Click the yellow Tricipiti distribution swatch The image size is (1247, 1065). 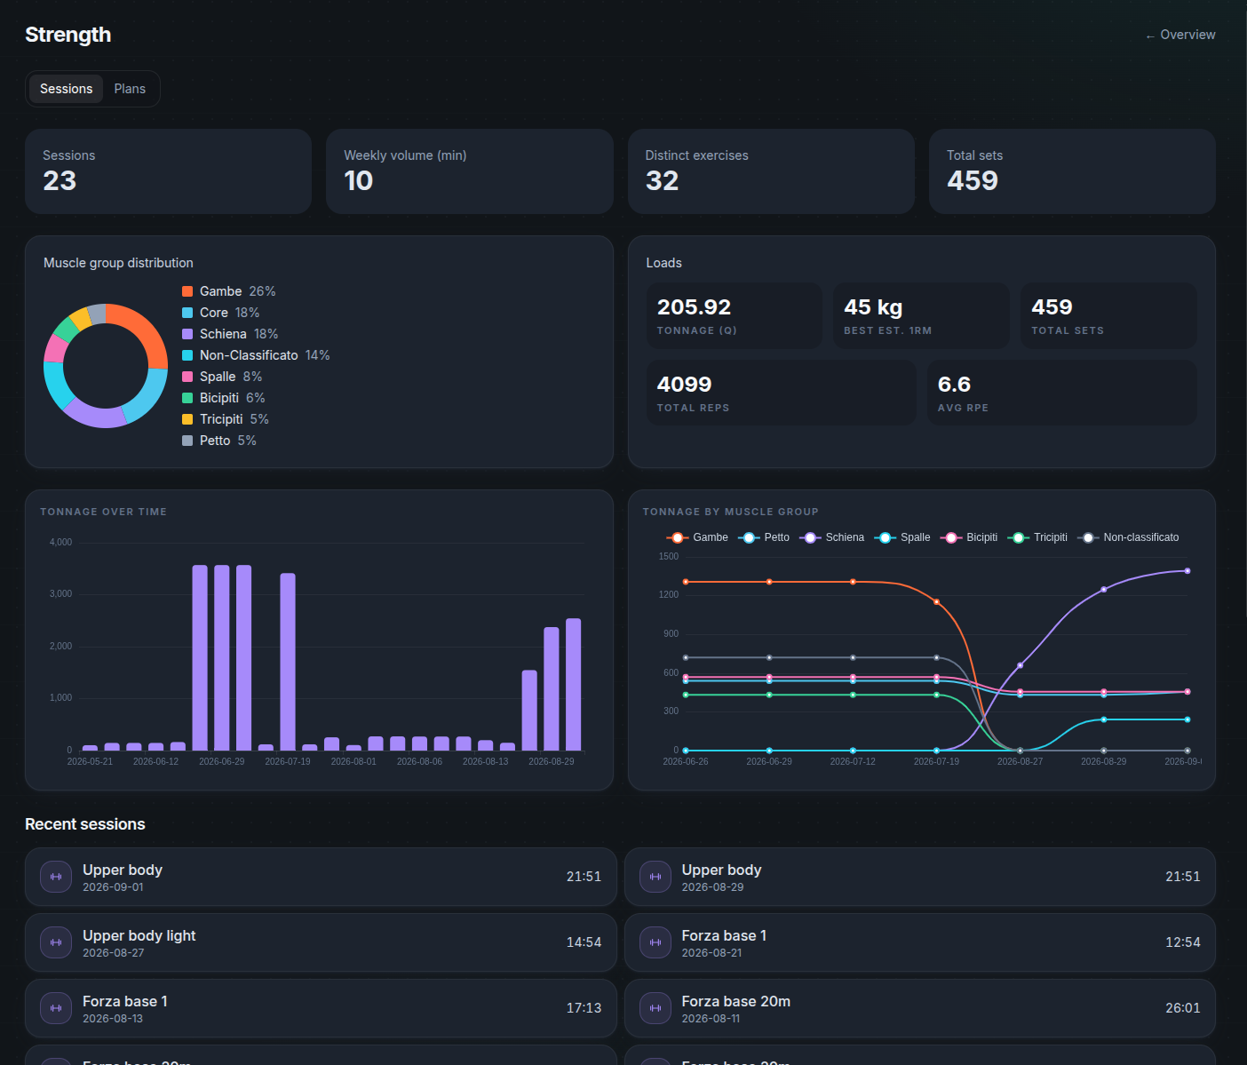tap(187, 419)
